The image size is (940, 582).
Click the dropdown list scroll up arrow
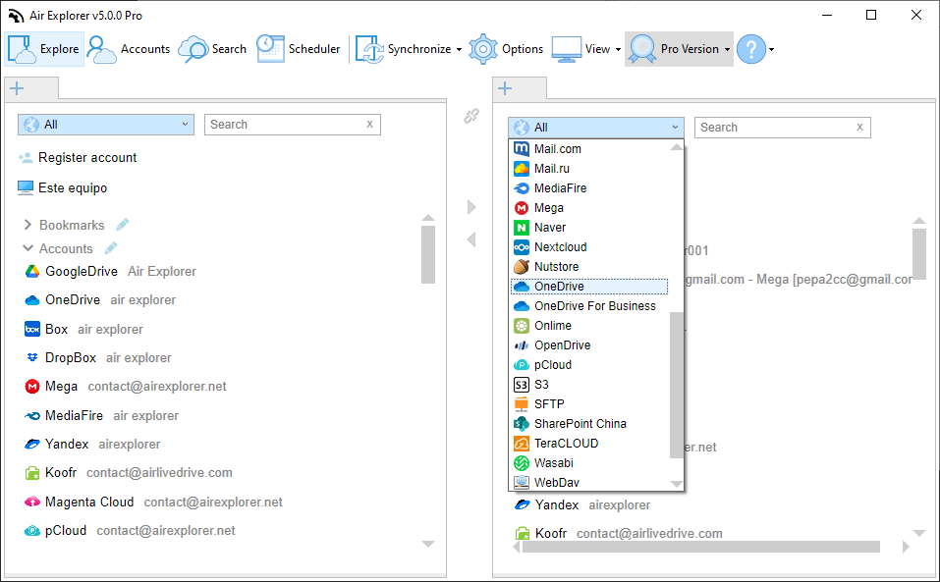676,146
